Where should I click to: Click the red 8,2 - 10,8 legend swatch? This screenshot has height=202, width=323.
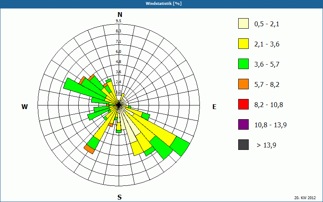[243, 104]
